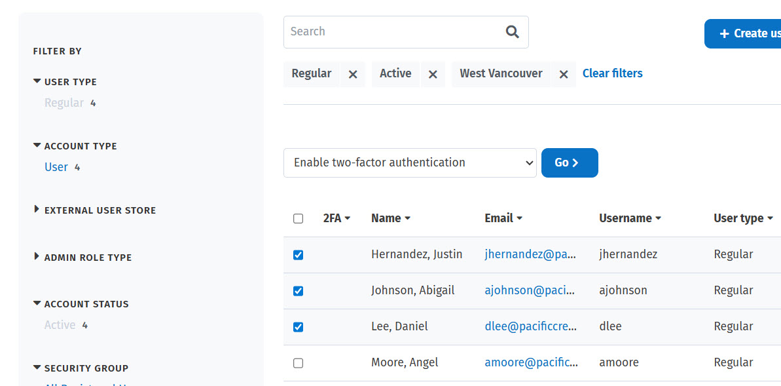
Task: Check Moore, Angel's row checkbox
Action: click(298, 362)
